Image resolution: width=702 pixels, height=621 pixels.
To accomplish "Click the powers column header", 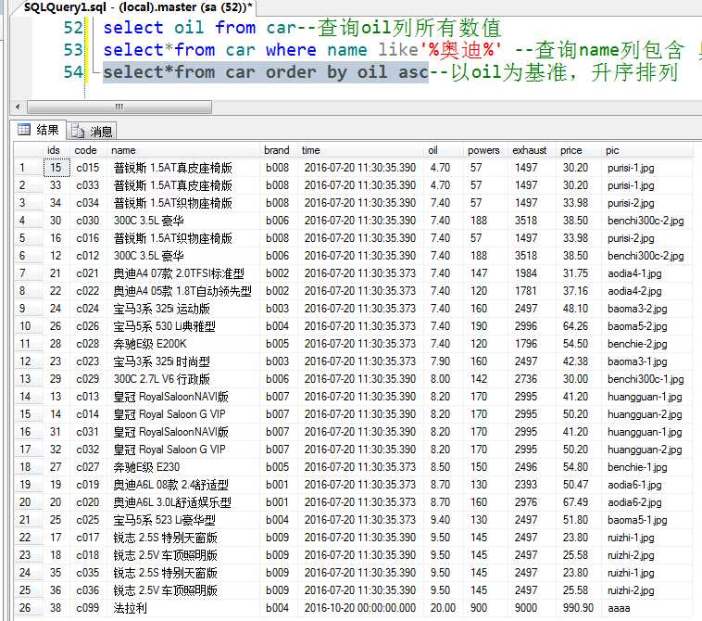I will click(483, 150).
